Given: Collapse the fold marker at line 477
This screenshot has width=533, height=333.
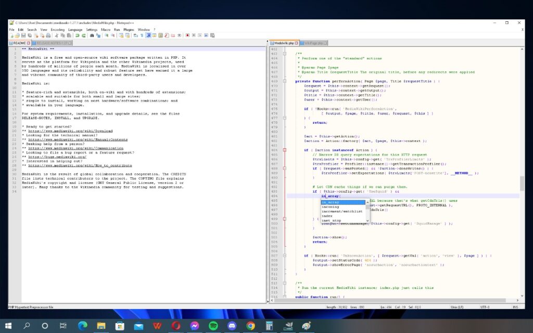Looking at the screenshot, I should point(285,118).
